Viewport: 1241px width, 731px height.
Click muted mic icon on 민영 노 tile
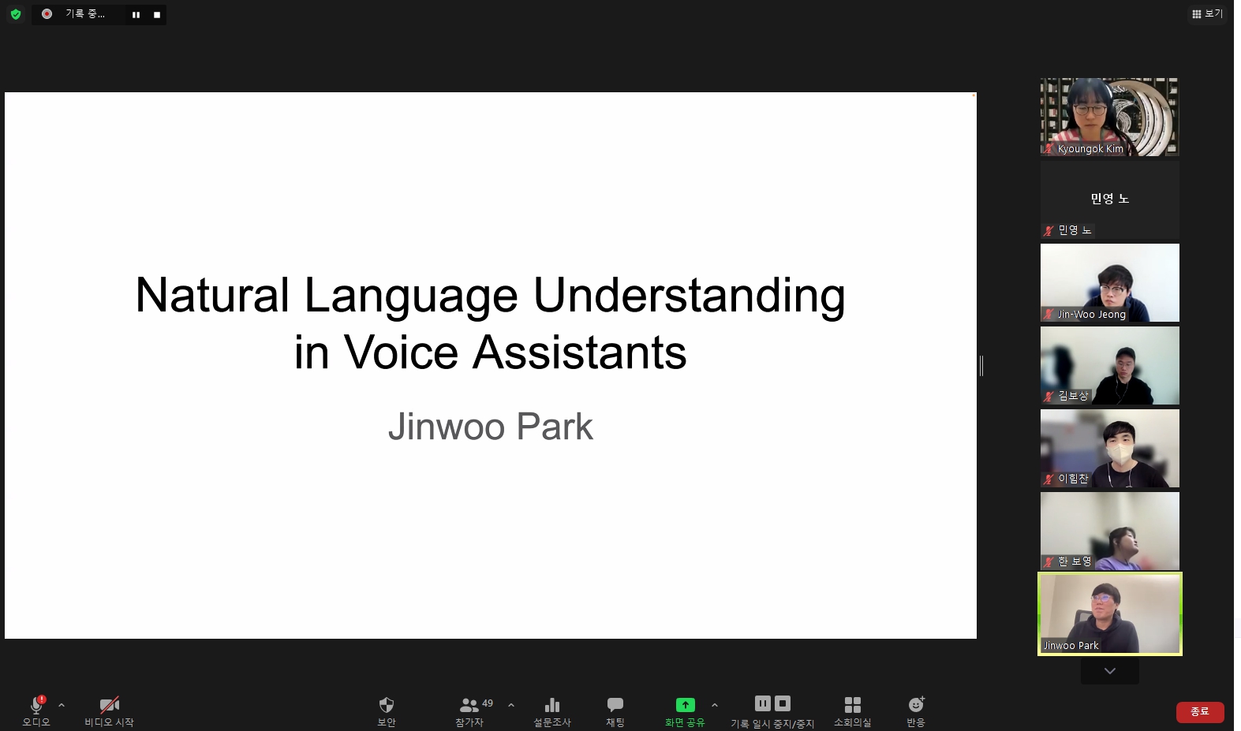click(1048, 231)
